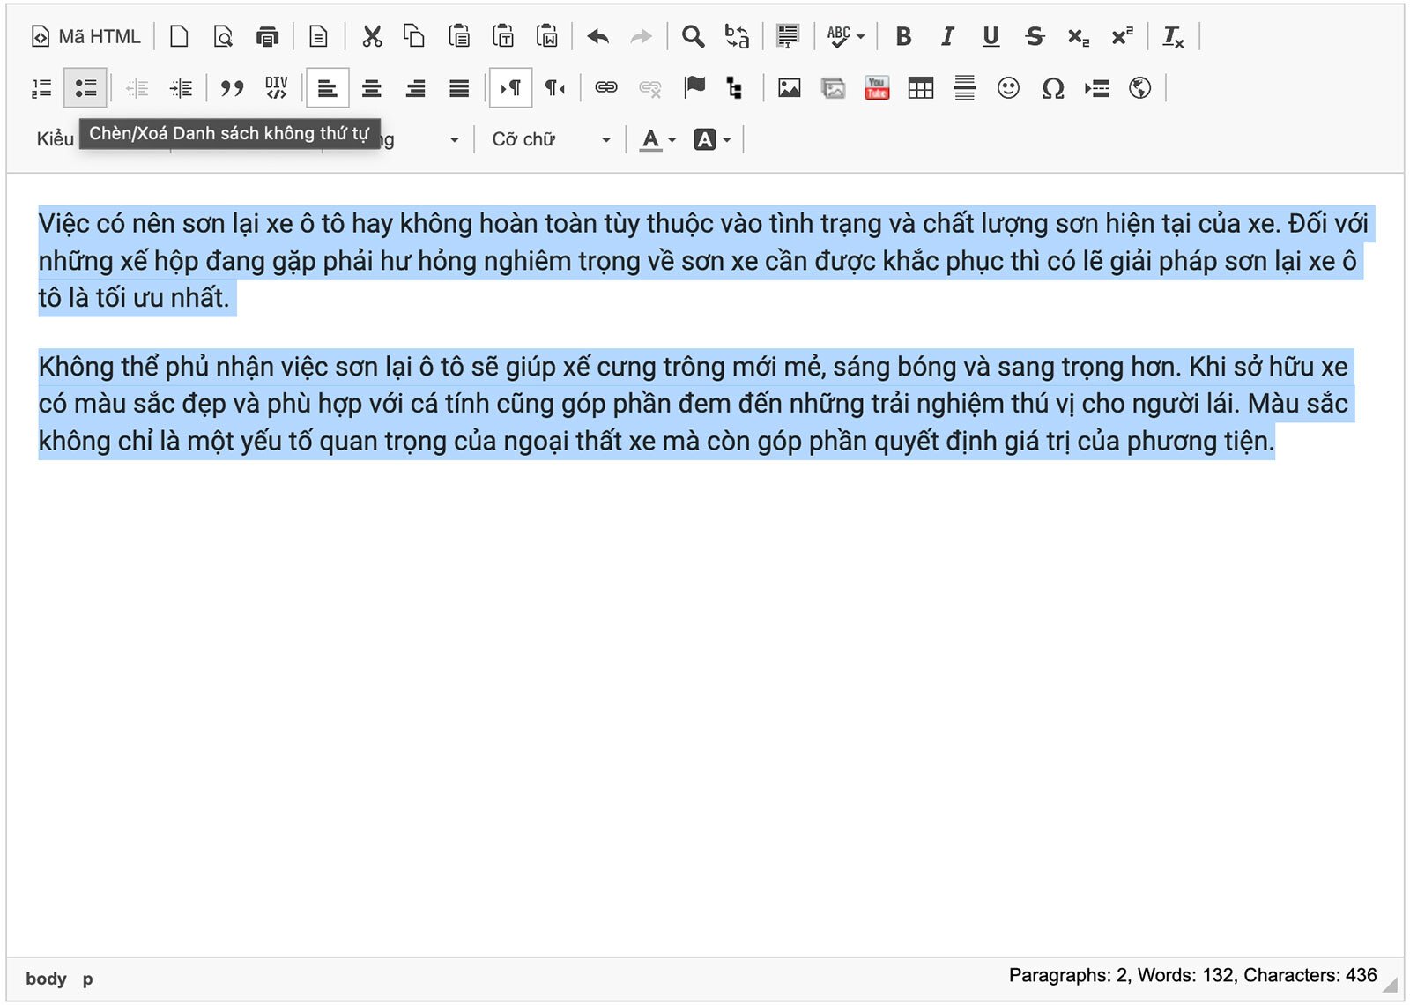Expand the text color dropdown arrow
This screenshot has height=1005, width=1410.
pyautogui.click(x=672, y=140)
